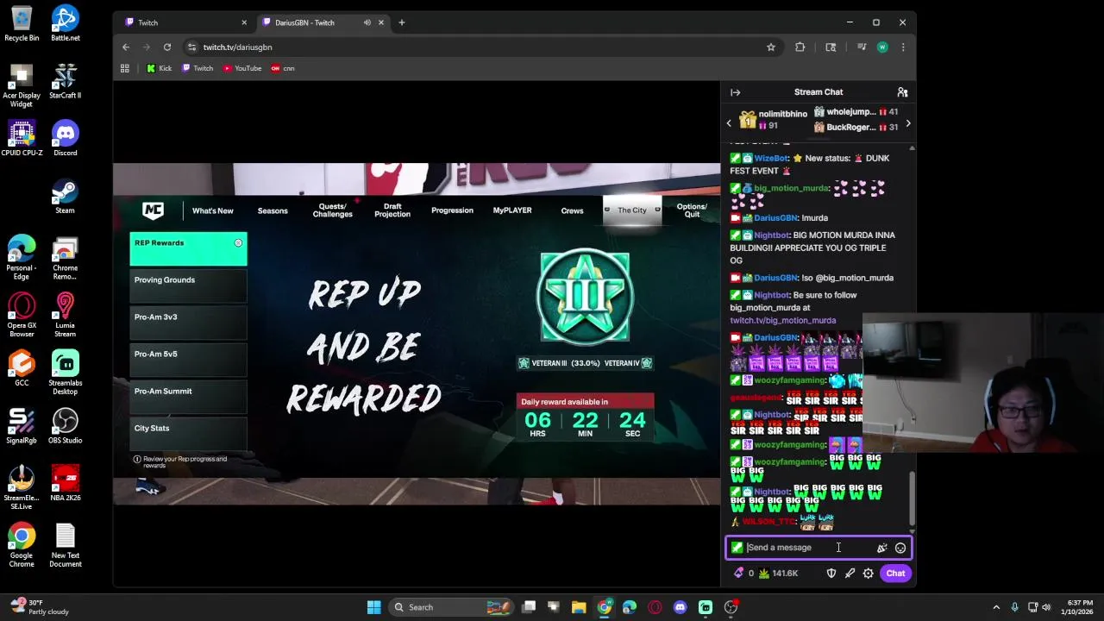Open Chrome three-dot menu
The height and width of the screenshot is (621, 1104).
pos(903,47)
